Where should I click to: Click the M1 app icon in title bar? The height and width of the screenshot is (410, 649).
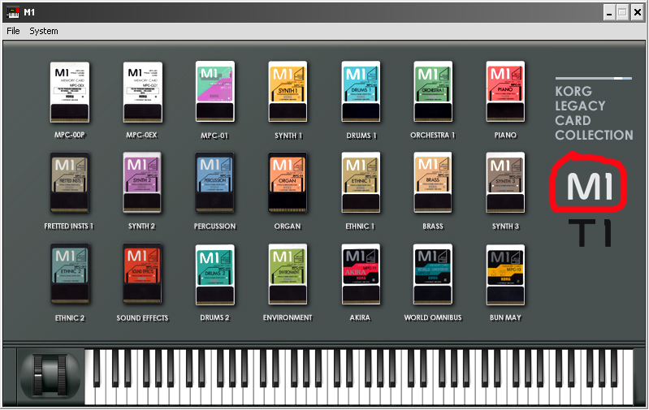click(x=13, y=12)
